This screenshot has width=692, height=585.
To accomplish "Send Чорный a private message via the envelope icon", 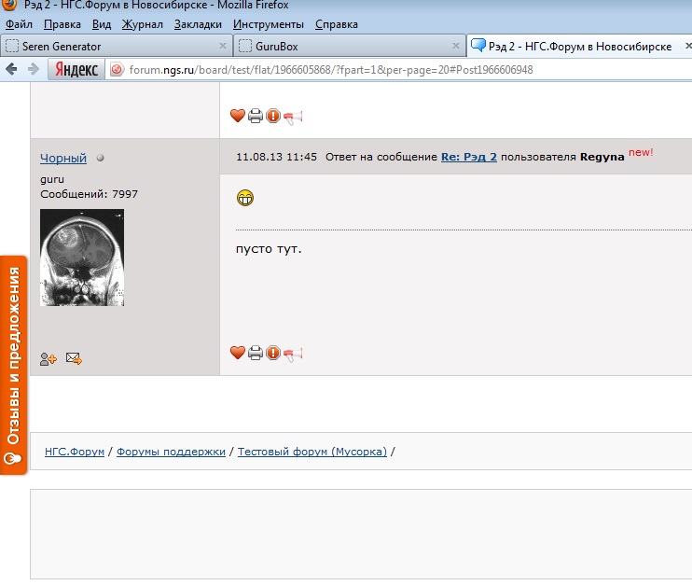I will click(x=74, y=358).
